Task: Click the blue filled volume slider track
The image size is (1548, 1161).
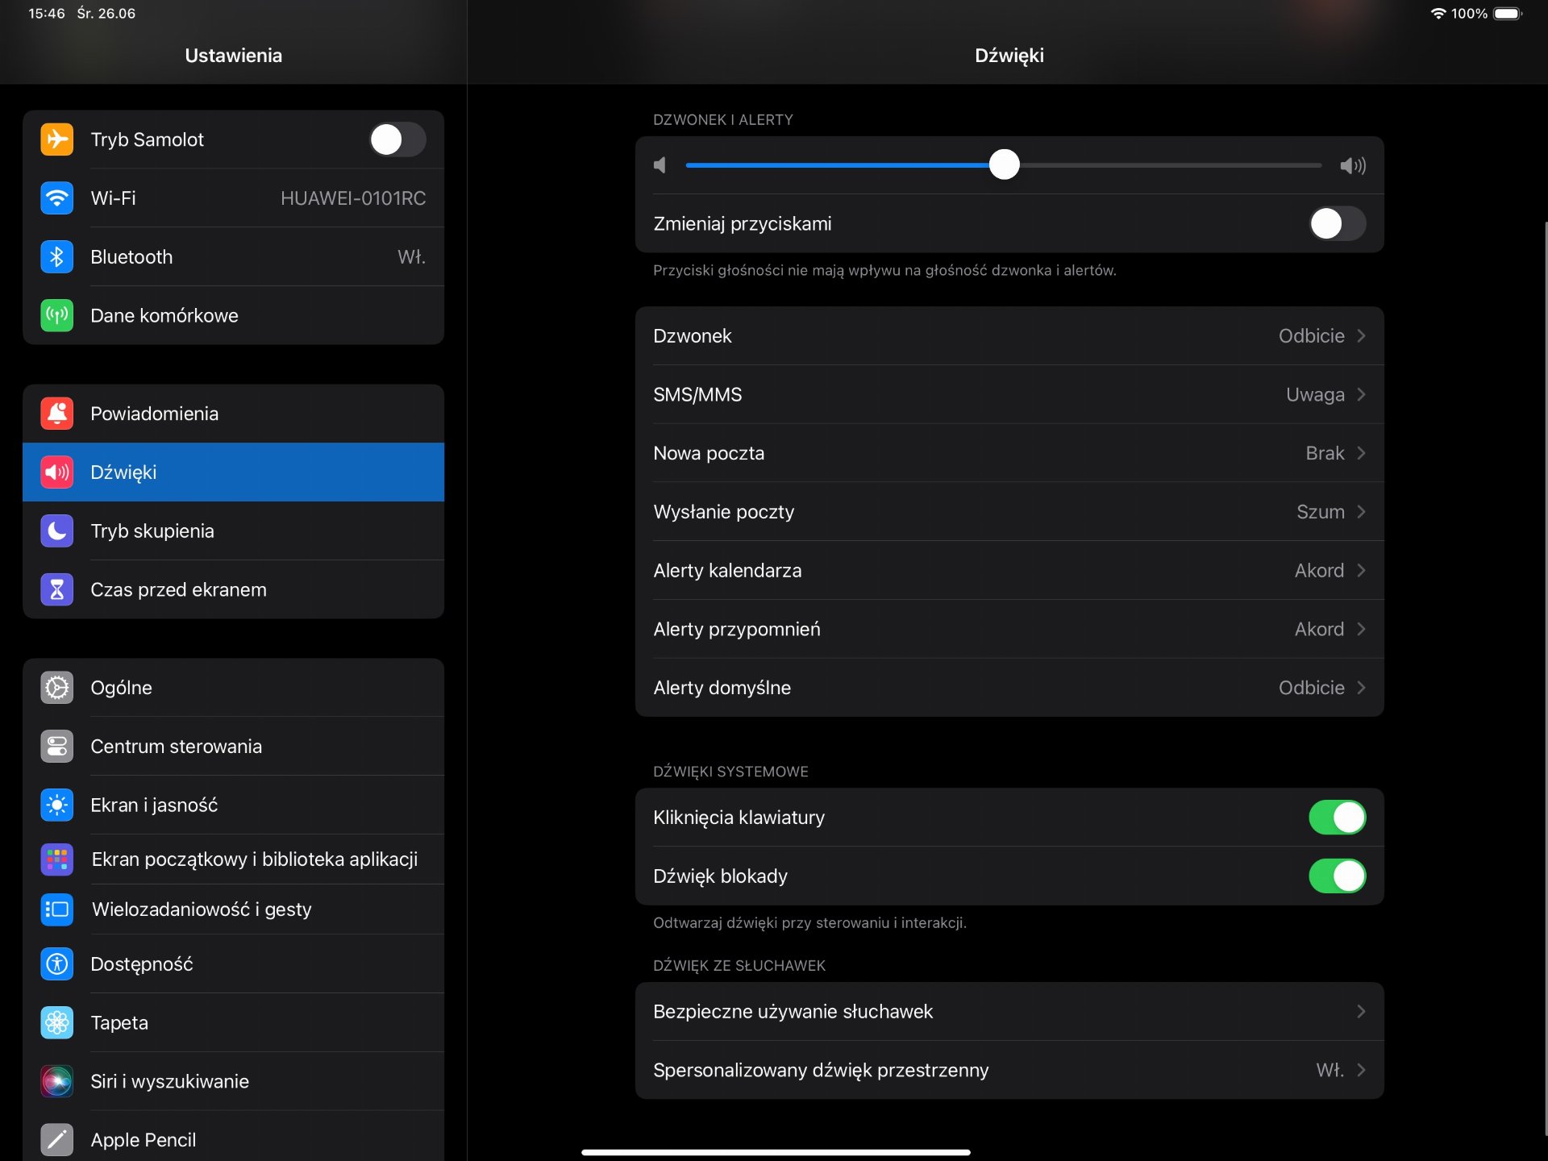Action: [837, 165]
